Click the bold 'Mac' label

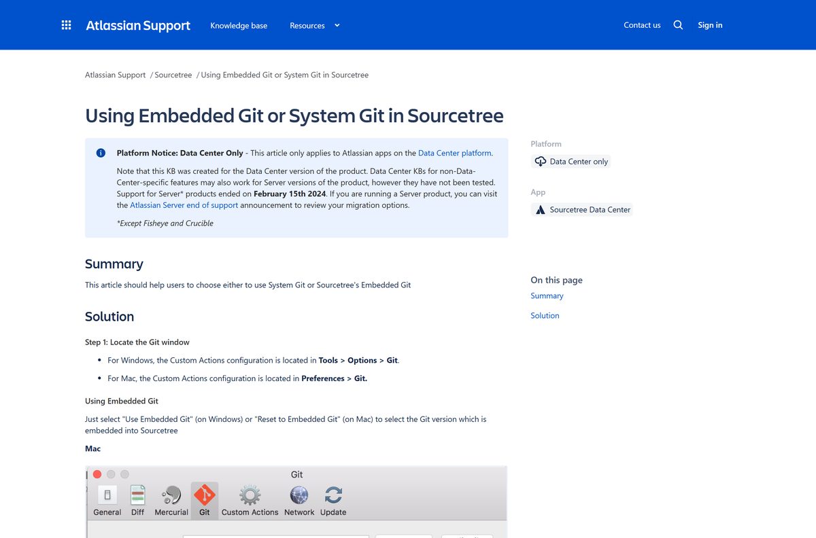pos(92,449)
